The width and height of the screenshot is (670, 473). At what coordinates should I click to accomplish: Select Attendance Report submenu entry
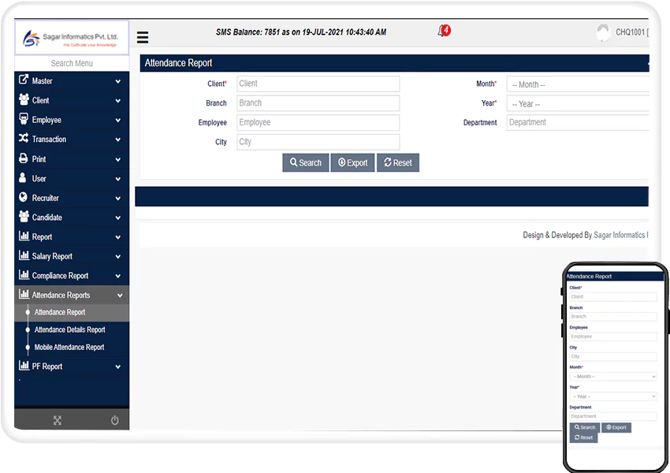coord(72,312)
